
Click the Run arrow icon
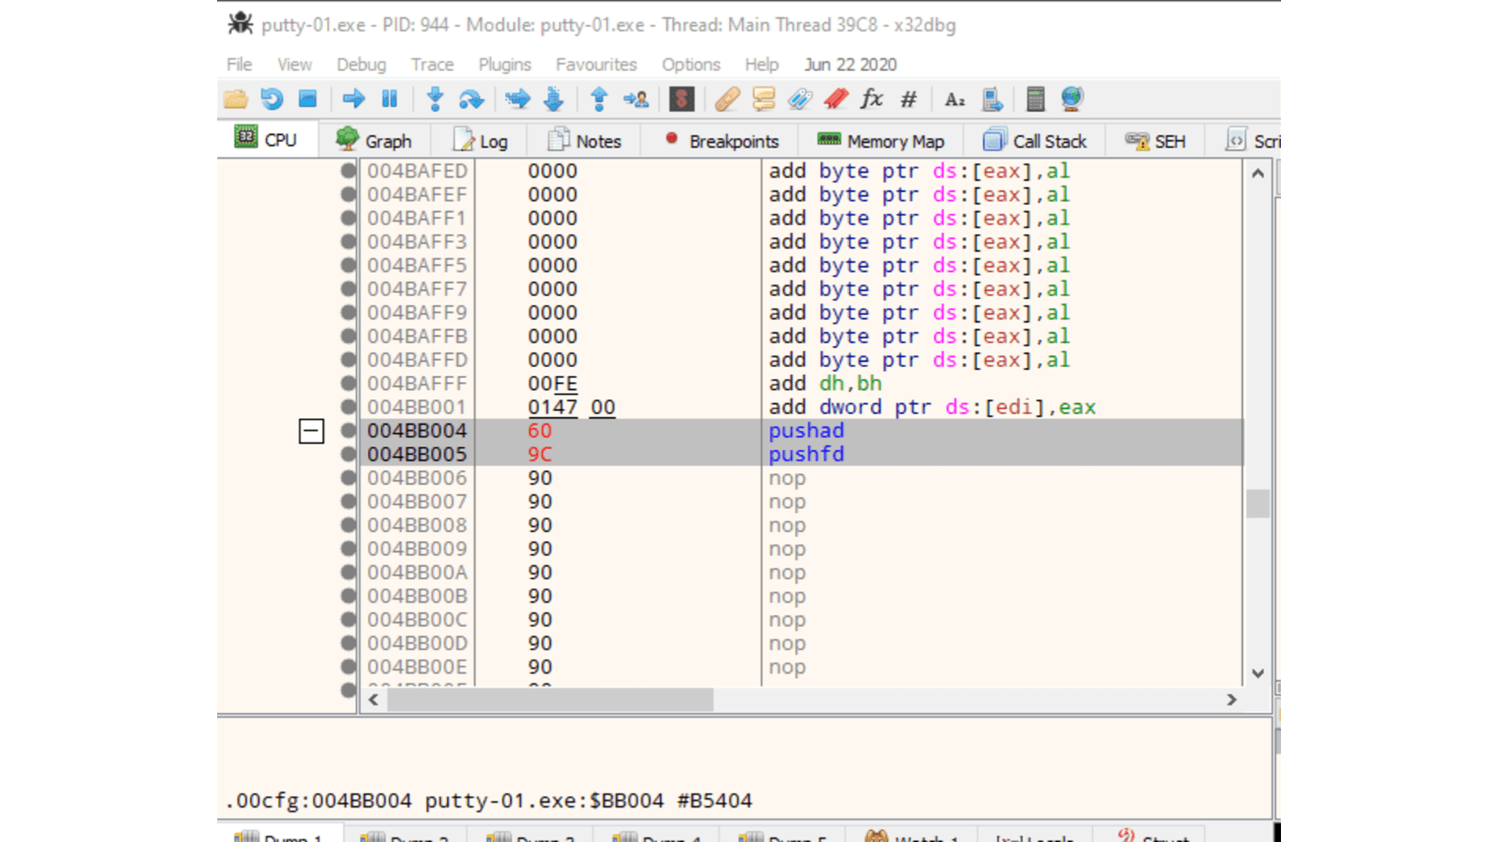[353, 99]
